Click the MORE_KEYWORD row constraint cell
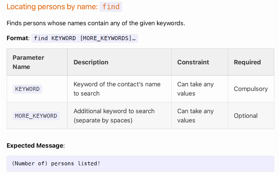 coord(200,116)
